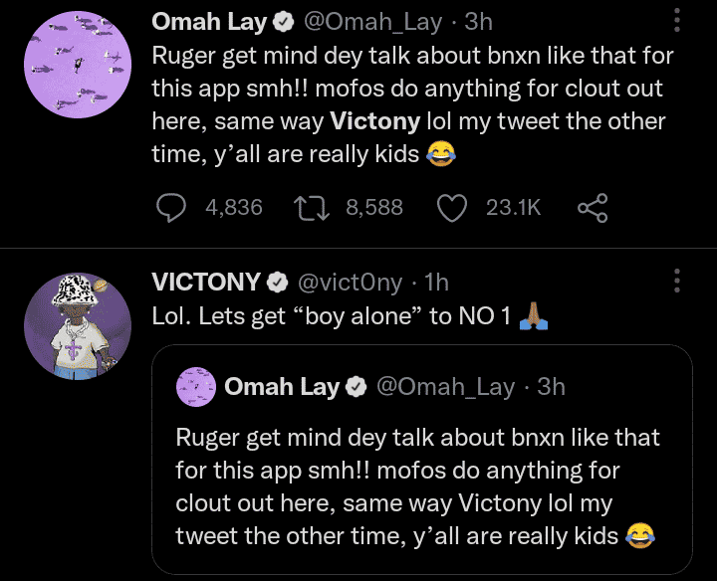Viewport: 717px width, 581px height.
Task: Click verified badge beside Omah Lay's top name
Action: pyautogui.click(x=282, y=21)
